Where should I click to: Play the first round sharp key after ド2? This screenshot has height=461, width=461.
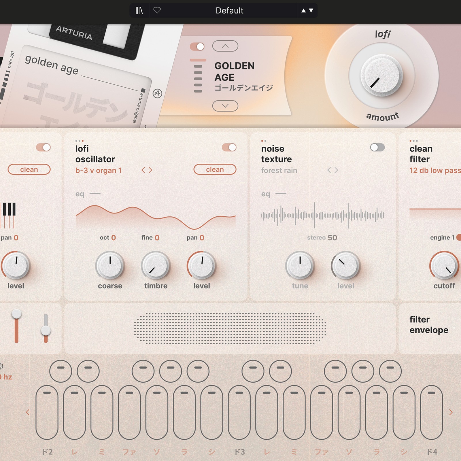tap(61, 371)
